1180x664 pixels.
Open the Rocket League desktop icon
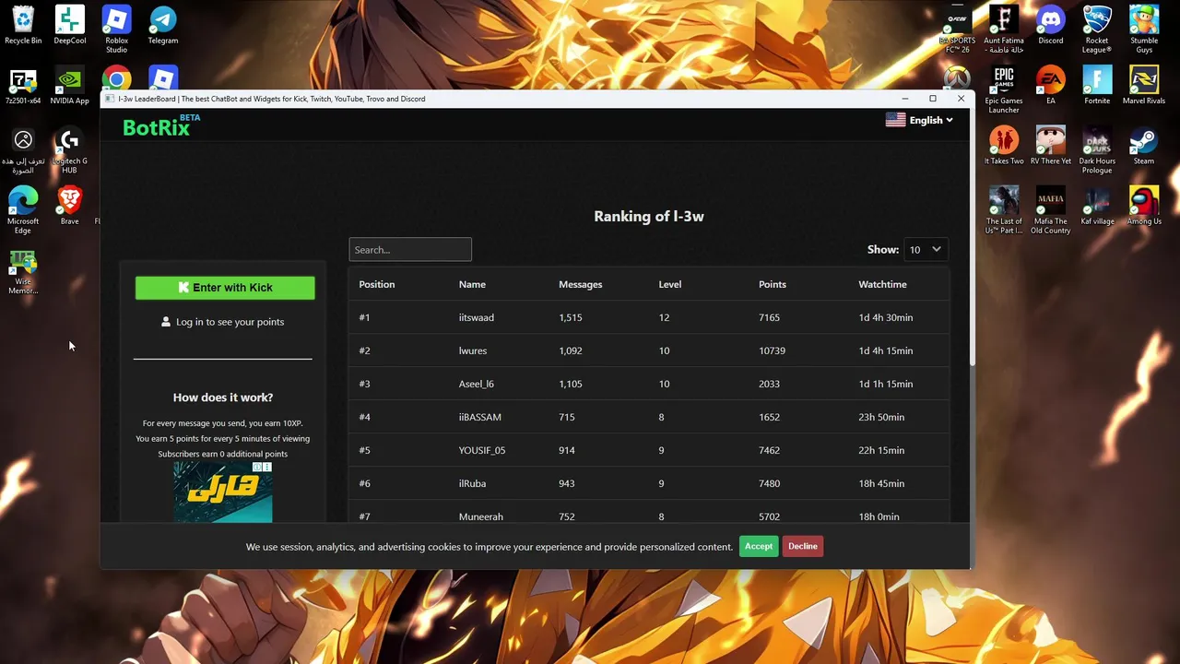(x=1097, y=30)
